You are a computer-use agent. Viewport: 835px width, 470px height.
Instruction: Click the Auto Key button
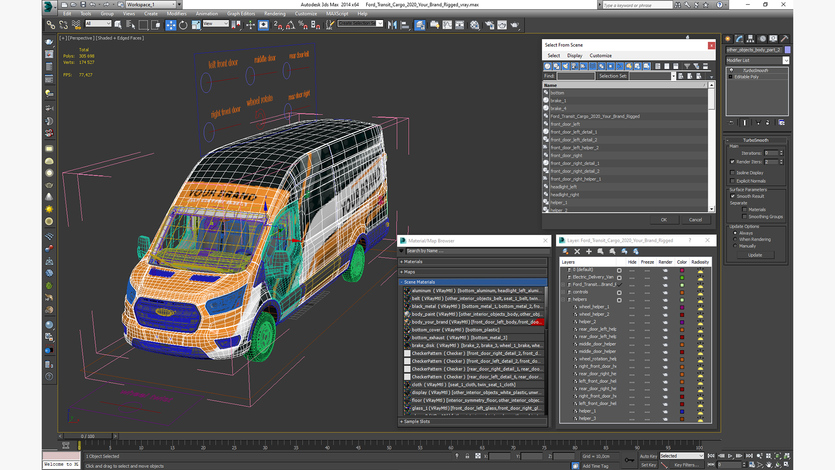click(648, 456)
